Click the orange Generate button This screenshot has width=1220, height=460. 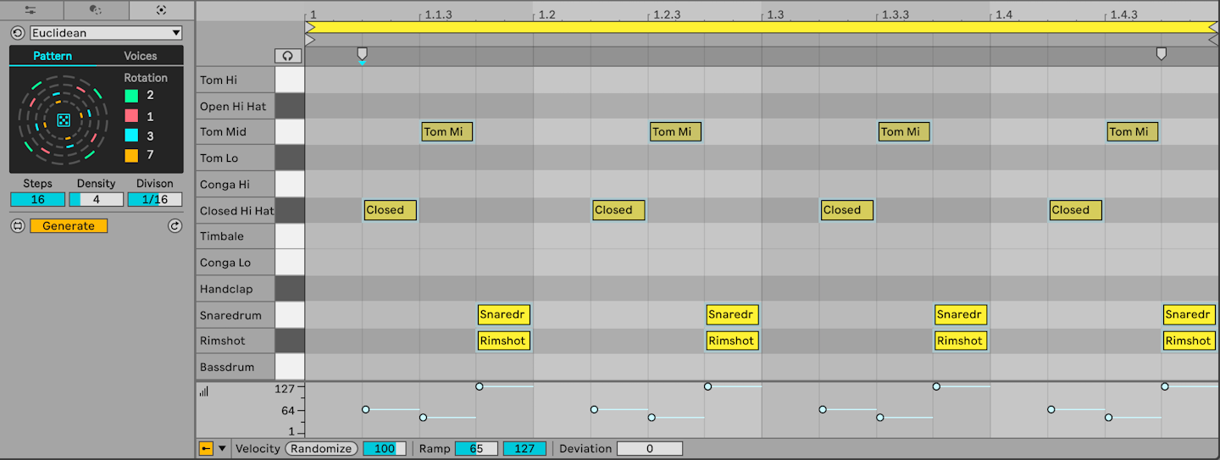(x=69, y=226)
